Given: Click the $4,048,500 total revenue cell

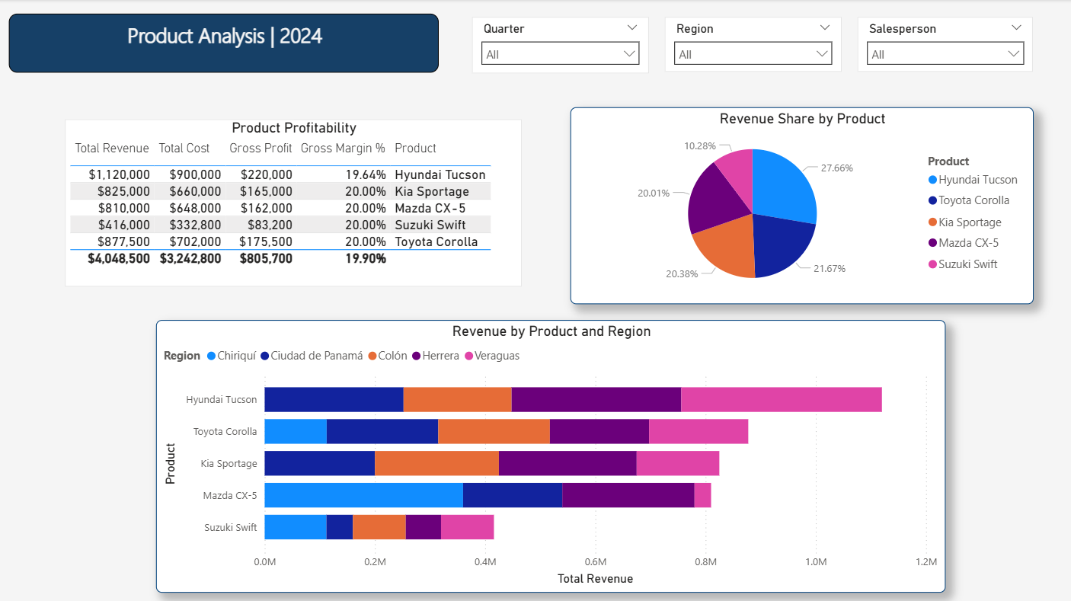Looking at the screenshot, I should point(119,258).
